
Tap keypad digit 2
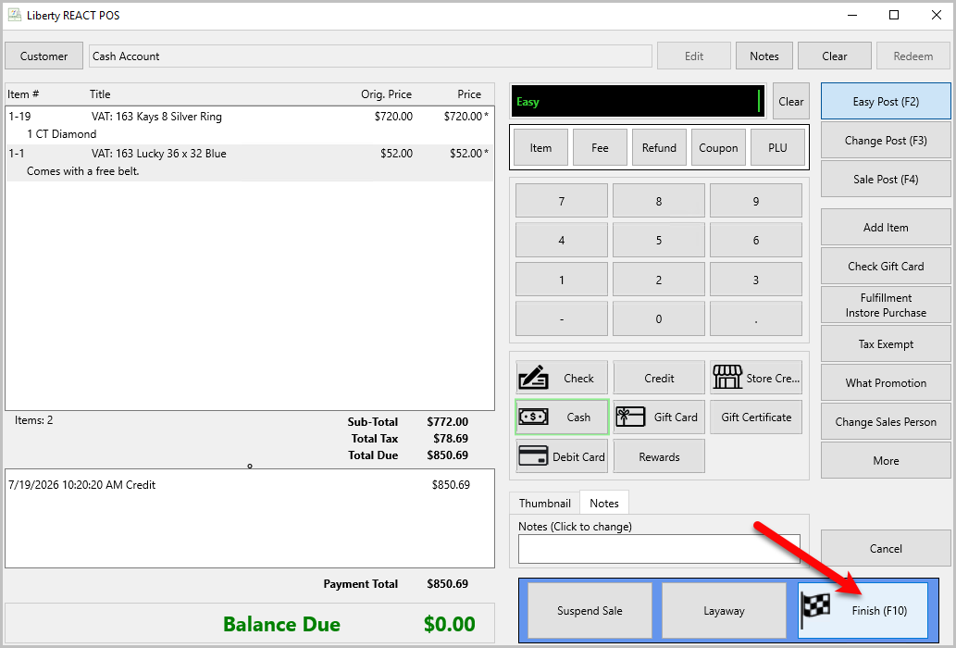[659, 280]
